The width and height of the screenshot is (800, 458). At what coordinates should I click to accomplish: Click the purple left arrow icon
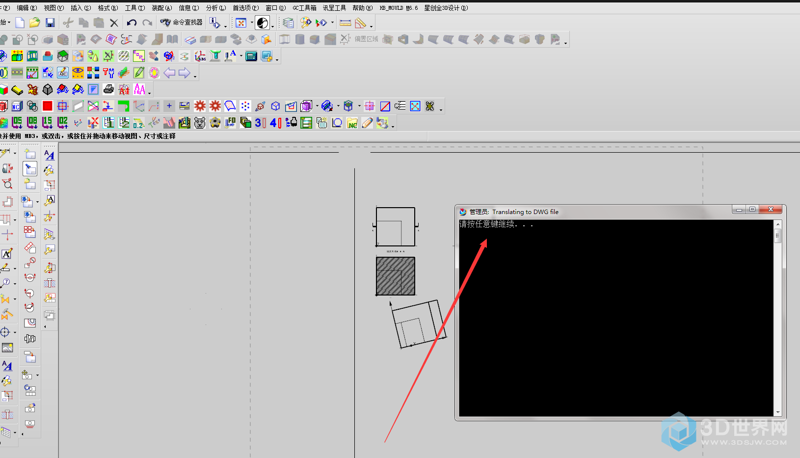[x=169, y=73]
